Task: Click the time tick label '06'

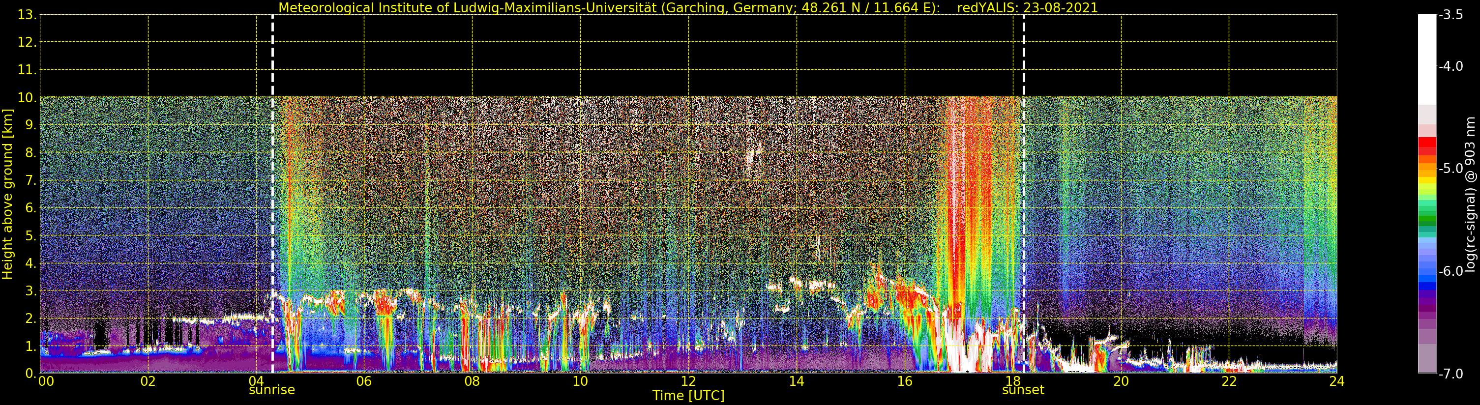Action: pyautogui.click(x=364, y=381)
